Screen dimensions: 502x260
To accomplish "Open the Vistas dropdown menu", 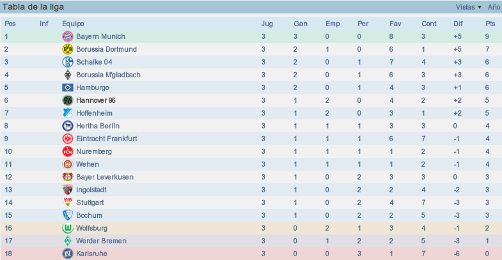I will (x=468, y=7).
